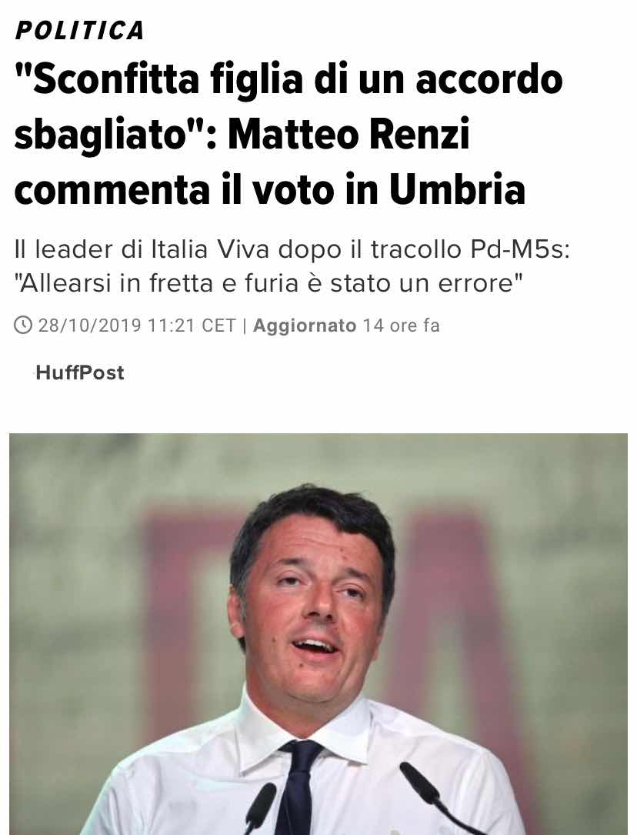This screenshot has width=637, height=835.
Task: Open the article's main photo
Action: click(x=318, y=633)
